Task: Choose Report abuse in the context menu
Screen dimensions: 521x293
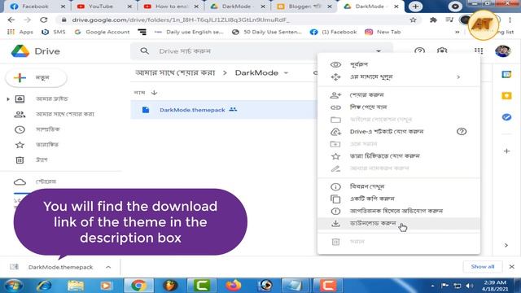Action: (x=399, y=212)
